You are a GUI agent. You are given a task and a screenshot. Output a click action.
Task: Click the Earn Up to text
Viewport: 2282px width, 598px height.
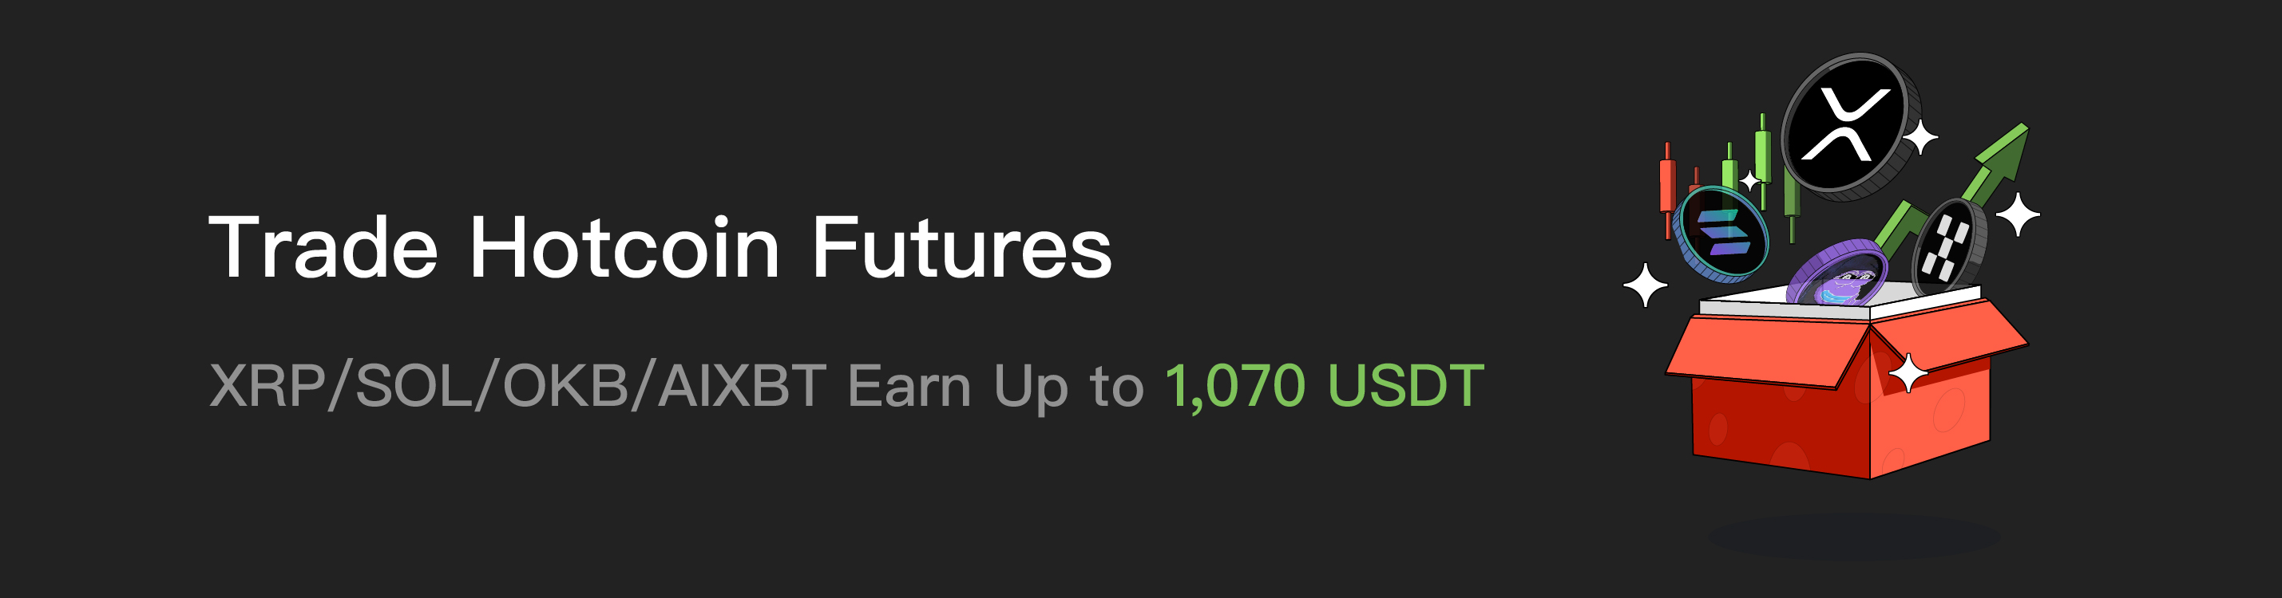coord(996,387)
